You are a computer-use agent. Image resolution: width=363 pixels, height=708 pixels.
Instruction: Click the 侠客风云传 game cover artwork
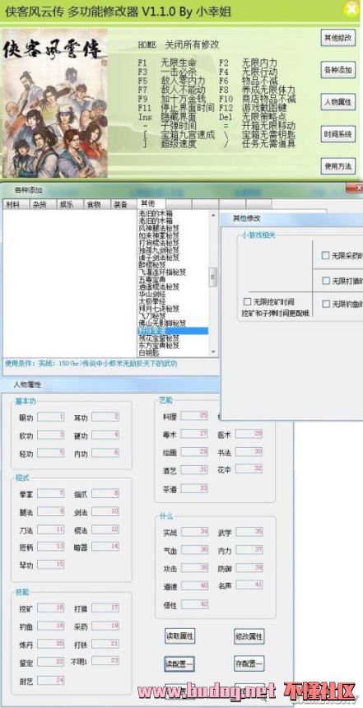[55, 104]
